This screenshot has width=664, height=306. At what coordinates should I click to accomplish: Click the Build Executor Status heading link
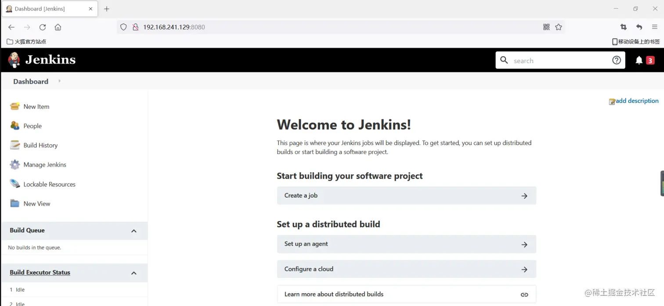(x=40, y=272)
